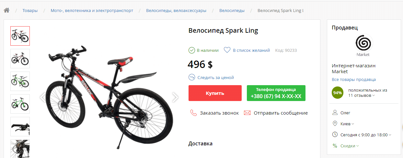Open the Велосипеды breadcrumb
The width and height of the screenshot is (403, 158).
tap(232, 10)
